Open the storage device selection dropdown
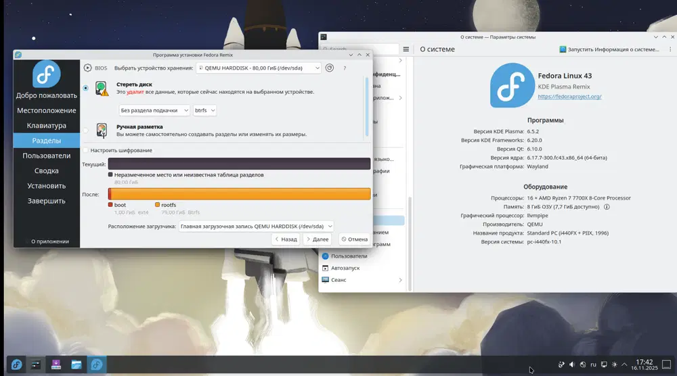The height and width of the screenshot is (376, 677). point(258,68)
